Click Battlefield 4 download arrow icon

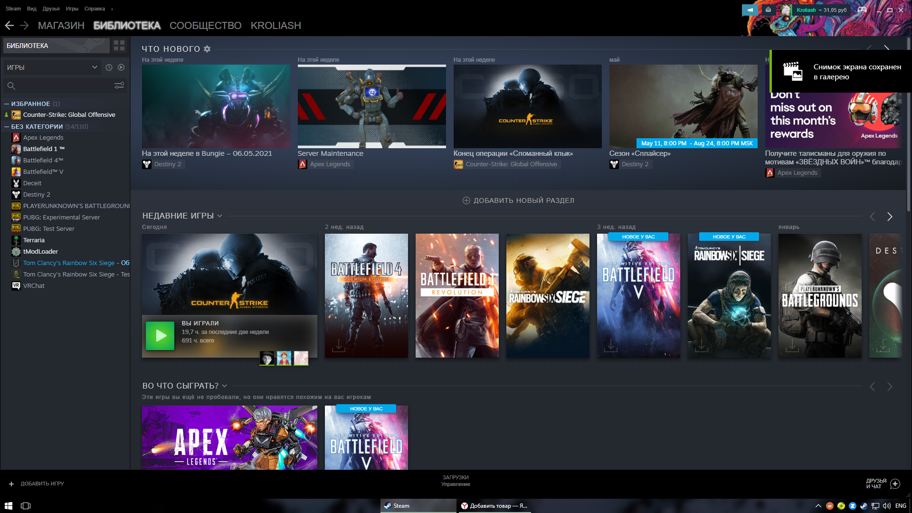[339, 346]
